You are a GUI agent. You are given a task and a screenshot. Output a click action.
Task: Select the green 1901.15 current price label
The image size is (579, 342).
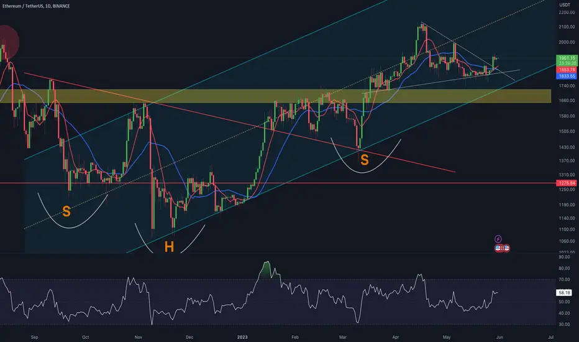click(x=567, y=58)
